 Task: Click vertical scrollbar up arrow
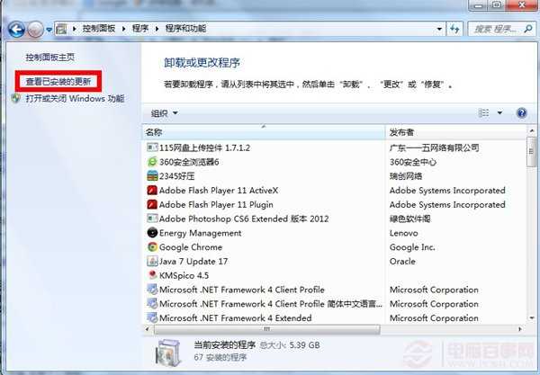pyautogui.click(x=532, y=131)
